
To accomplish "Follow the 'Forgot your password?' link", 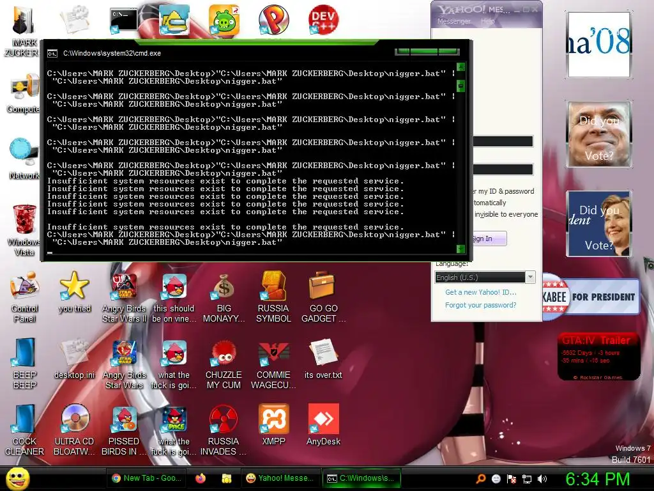I will click(x=480, y=305).
